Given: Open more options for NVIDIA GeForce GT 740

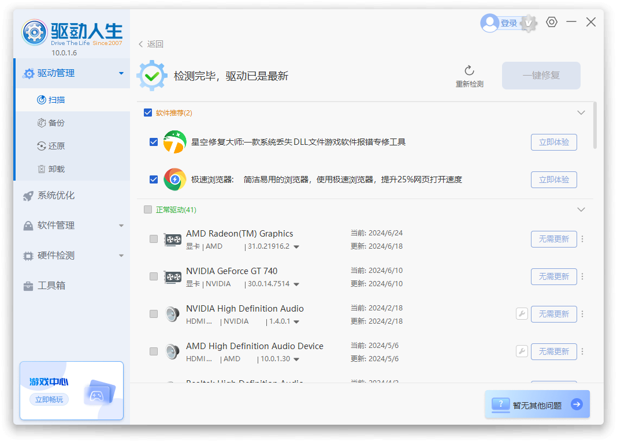Looking at the screenshot, I should (x=582, y=276).
